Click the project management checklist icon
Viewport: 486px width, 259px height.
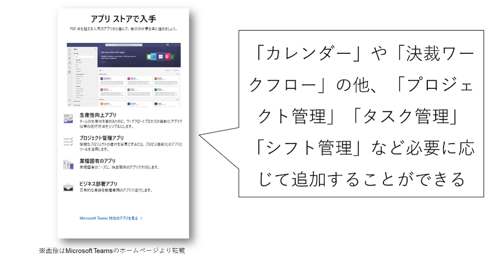click(x=68, y=141)
